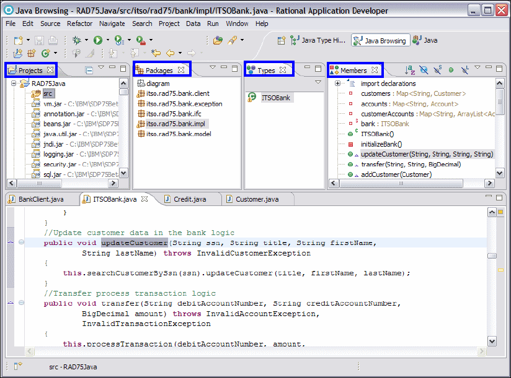Image resolution: width=511 pixels, height=378 pixels.
Task: Click the Open Perspective icon
Action: pos(282,40)
